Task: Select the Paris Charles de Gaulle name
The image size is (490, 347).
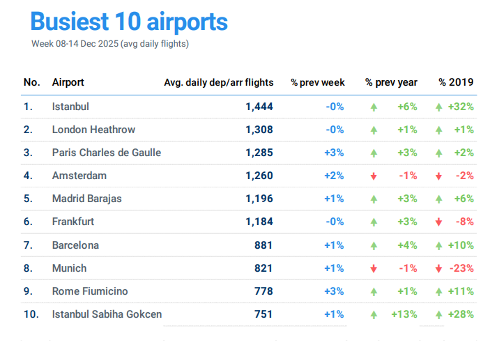Action: pos(106,153)
